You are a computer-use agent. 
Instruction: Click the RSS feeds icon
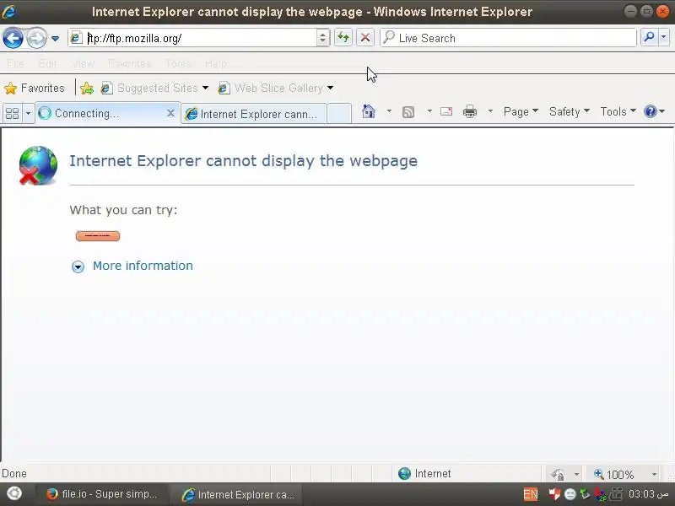408,112
